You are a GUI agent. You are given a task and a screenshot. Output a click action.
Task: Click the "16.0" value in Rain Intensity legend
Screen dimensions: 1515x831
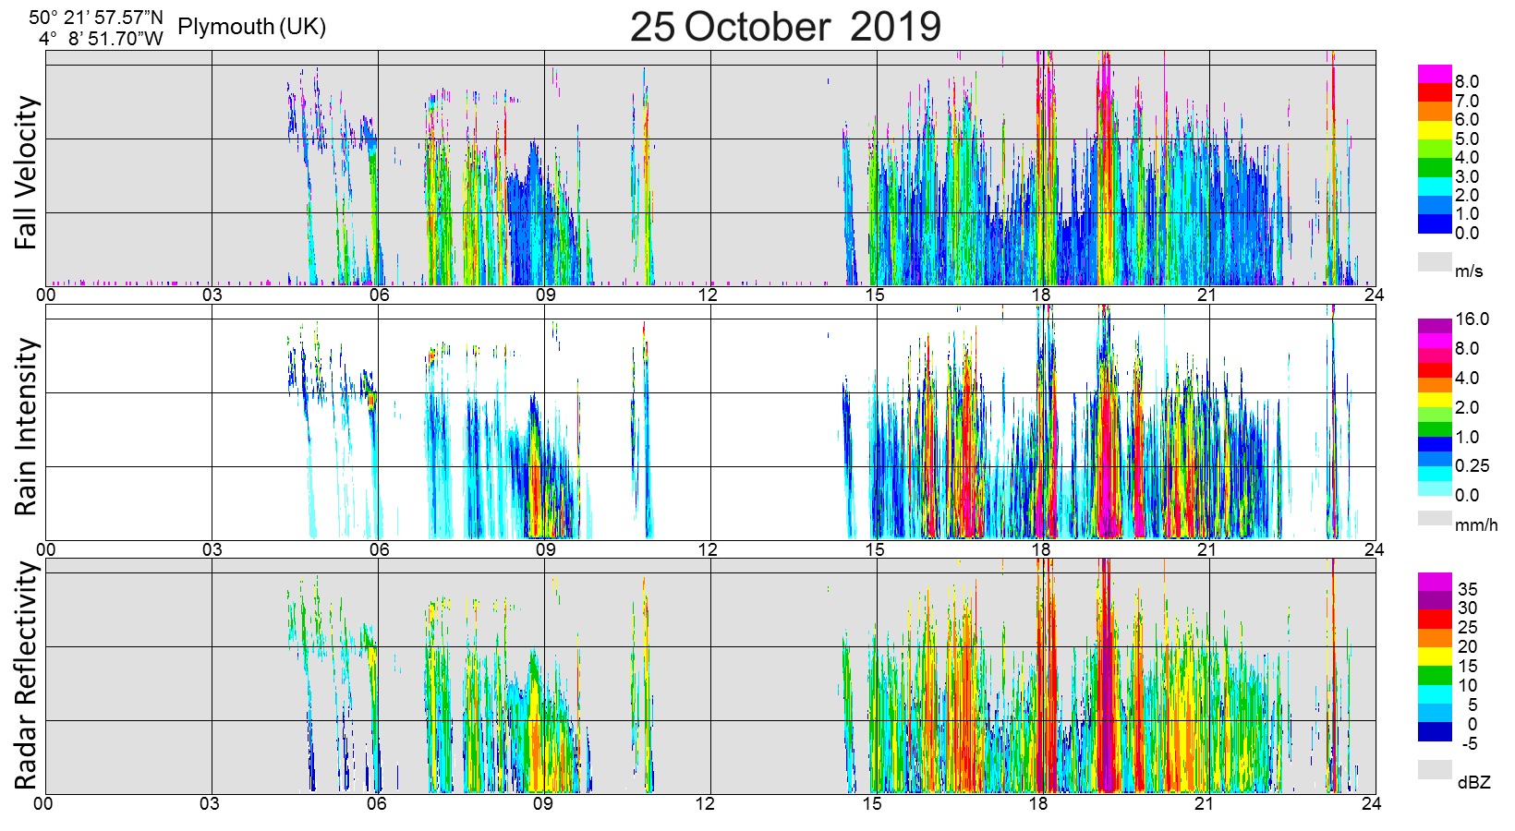(x=1473, y=319)
